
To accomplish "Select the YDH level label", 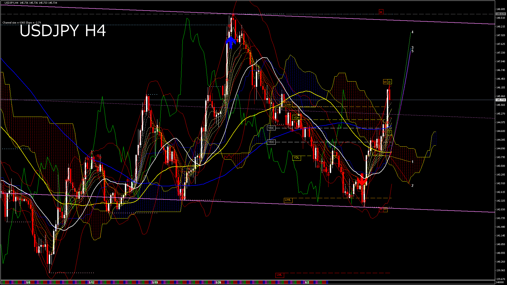I will tap(297, 118).
